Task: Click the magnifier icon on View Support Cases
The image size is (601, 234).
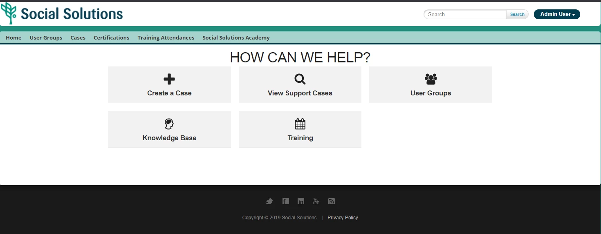Action: 300,79
